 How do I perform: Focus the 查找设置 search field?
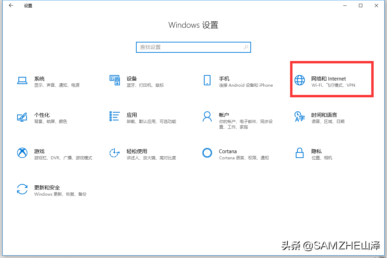[193, 47]
